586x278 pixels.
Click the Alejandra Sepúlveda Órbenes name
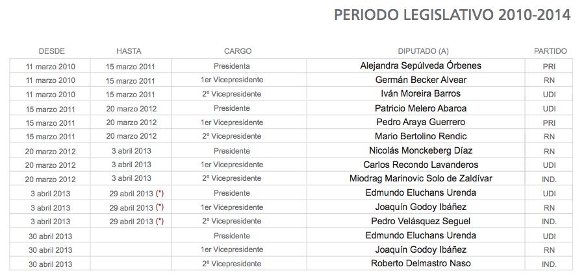(x=420, y=66)
